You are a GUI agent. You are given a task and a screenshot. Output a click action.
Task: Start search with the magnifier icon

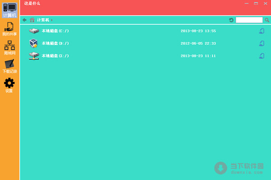click(x=267, y=20)
